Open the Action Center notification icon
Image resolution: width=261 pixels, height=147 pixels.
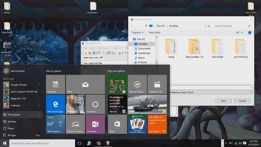click(x=245, y=143)
